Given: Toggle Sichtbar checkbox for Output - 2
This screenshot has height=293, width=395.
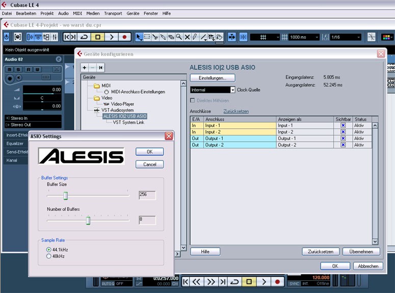Looking at the screenshot, I should point(343,145).
